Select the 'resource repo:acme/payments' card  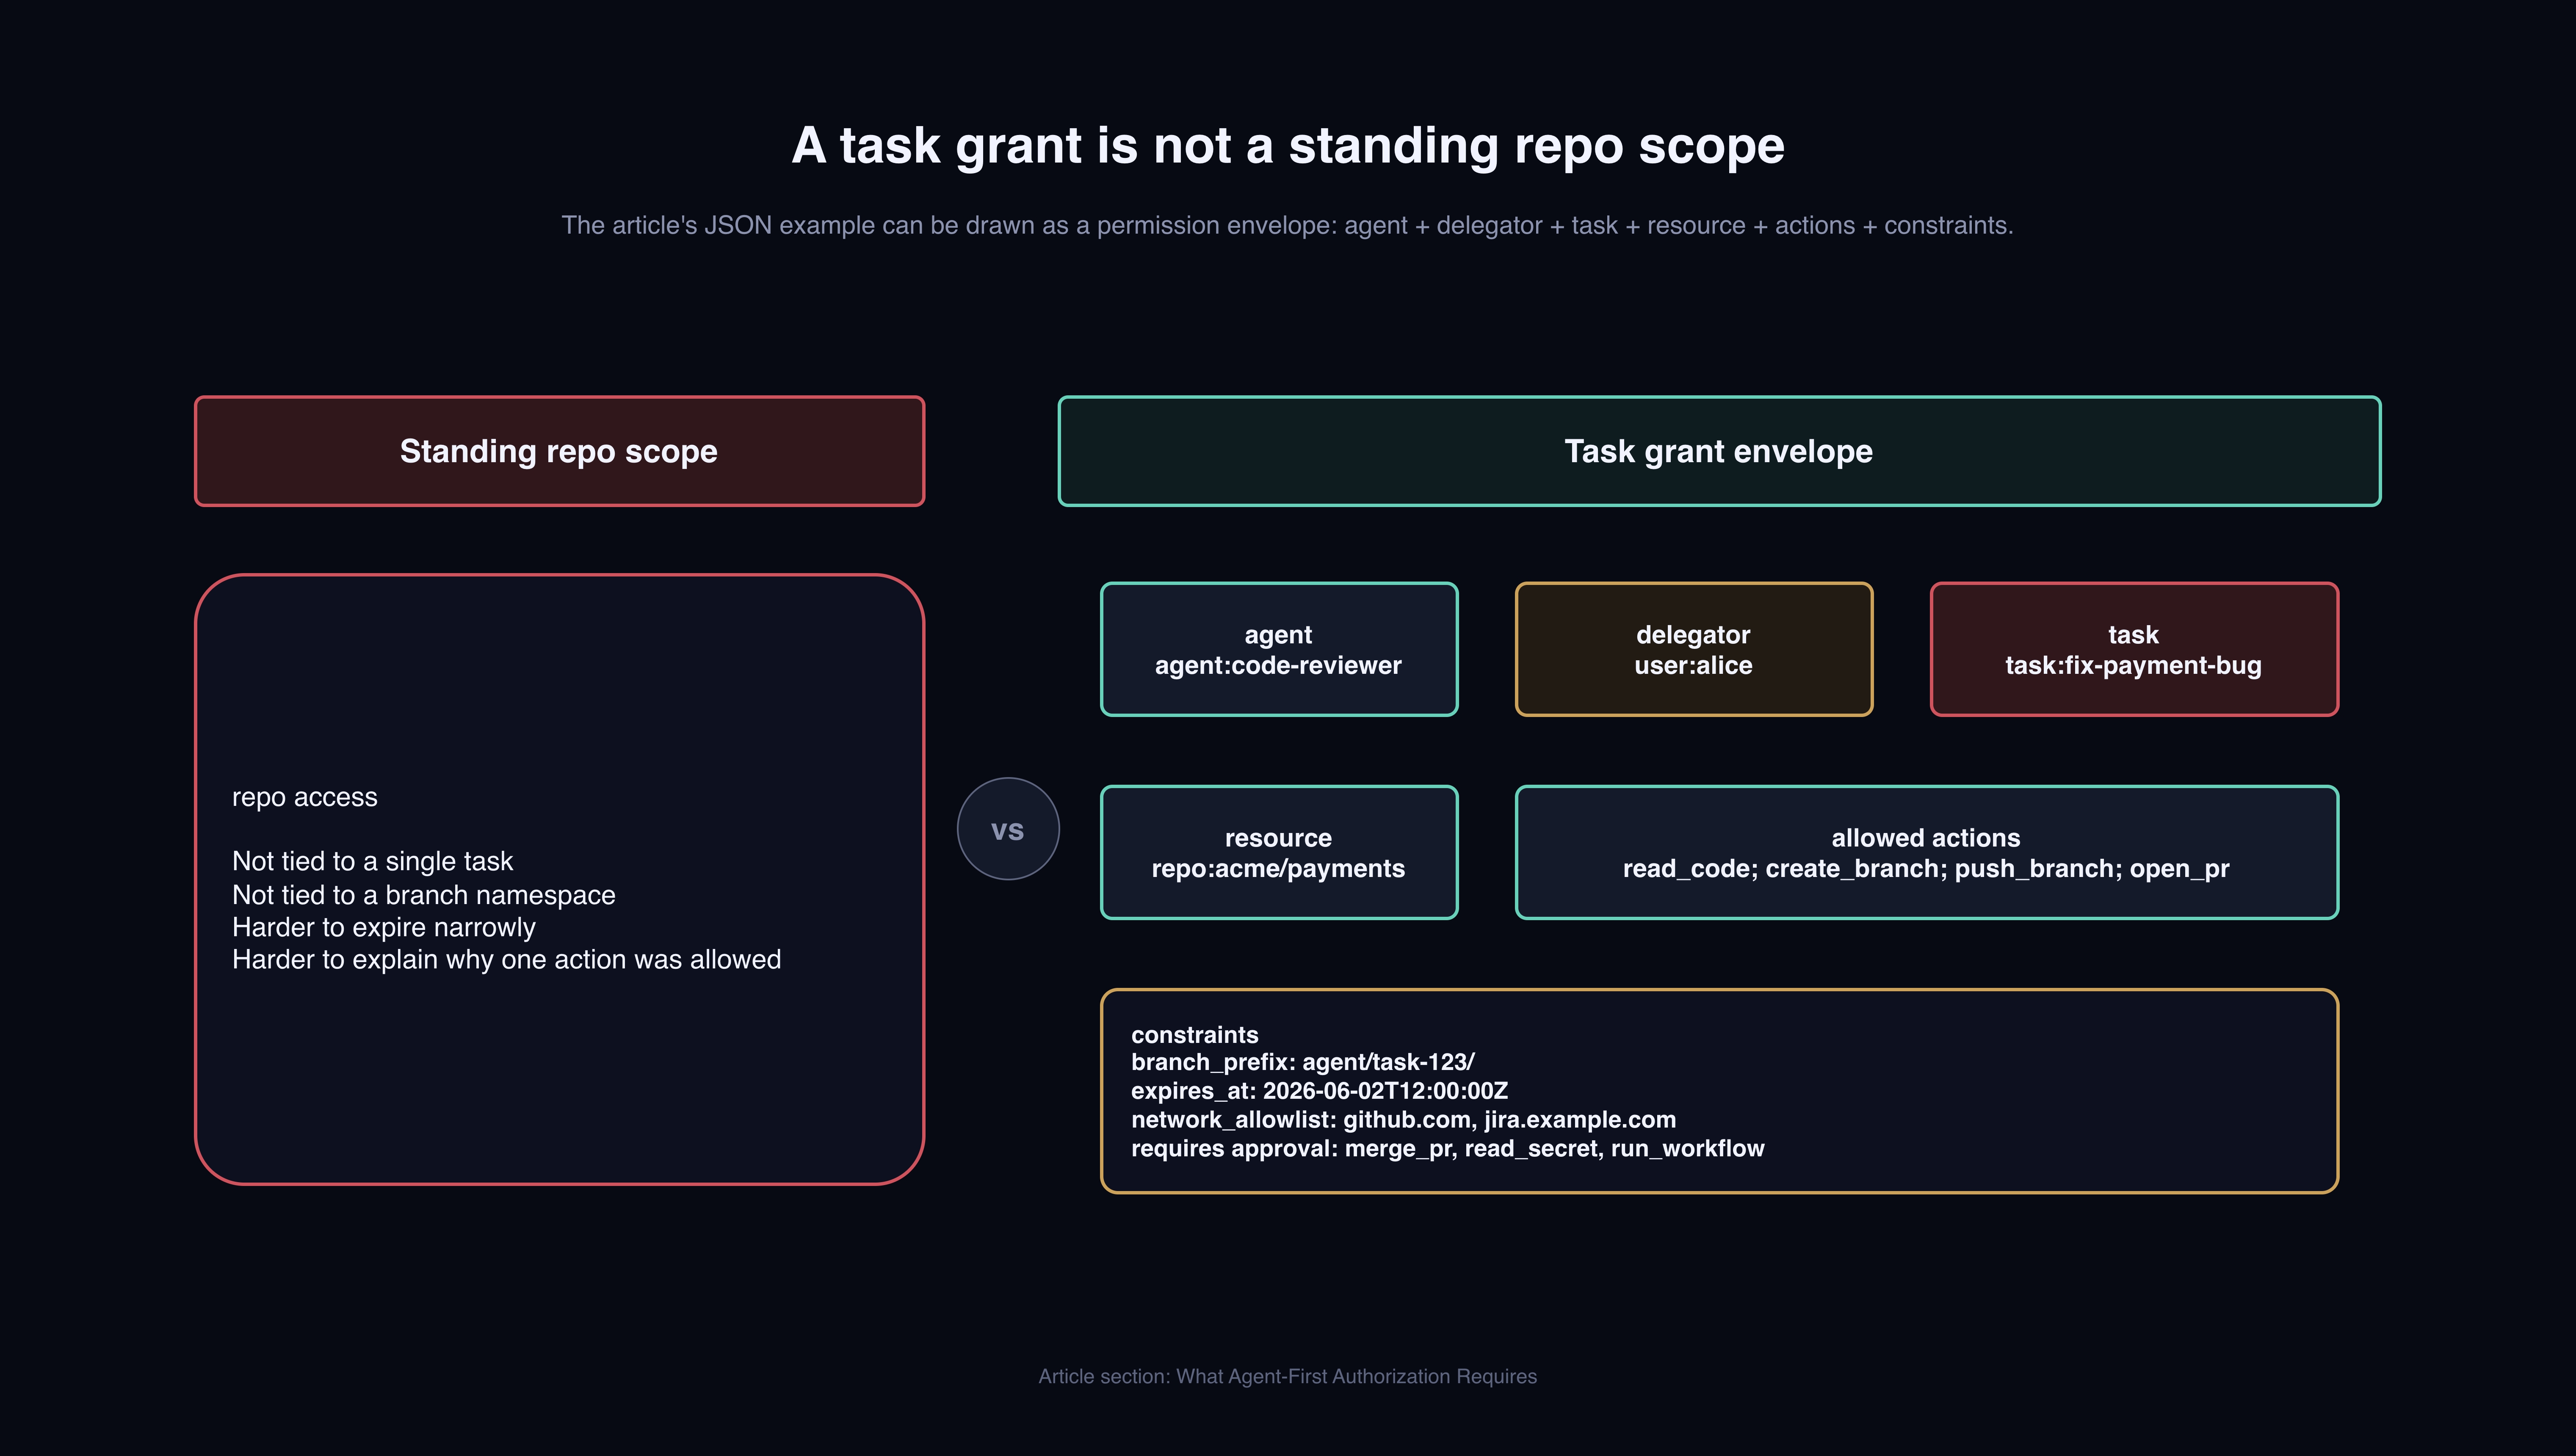1279,852
